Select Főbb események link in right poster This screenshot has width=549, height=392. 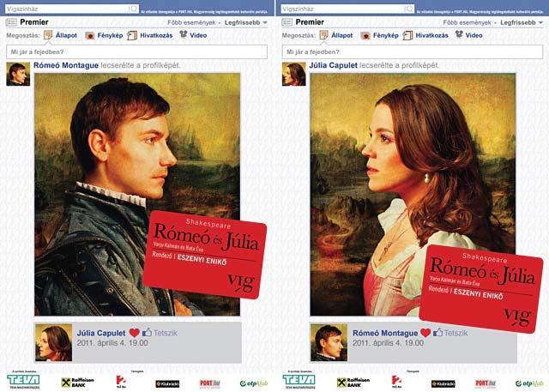point(467,22)
